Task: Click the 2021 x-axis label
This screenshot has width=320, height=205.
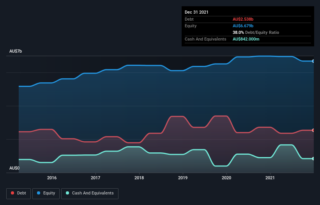Action: click(270, 178)
